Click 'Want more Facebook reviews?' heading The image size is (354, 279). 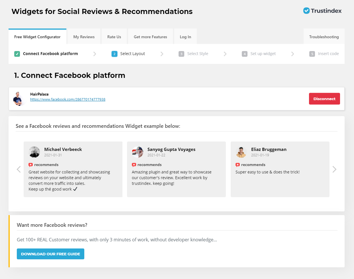(x=52, y=225)
